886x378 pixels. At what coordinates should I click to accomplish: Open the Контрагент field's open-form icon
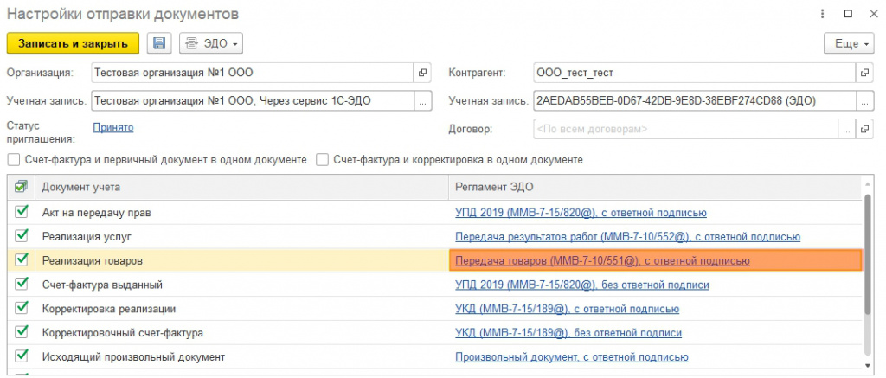pos(864,73)
